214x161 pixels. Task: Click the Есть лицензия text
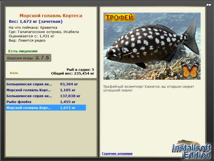(23, 51)
